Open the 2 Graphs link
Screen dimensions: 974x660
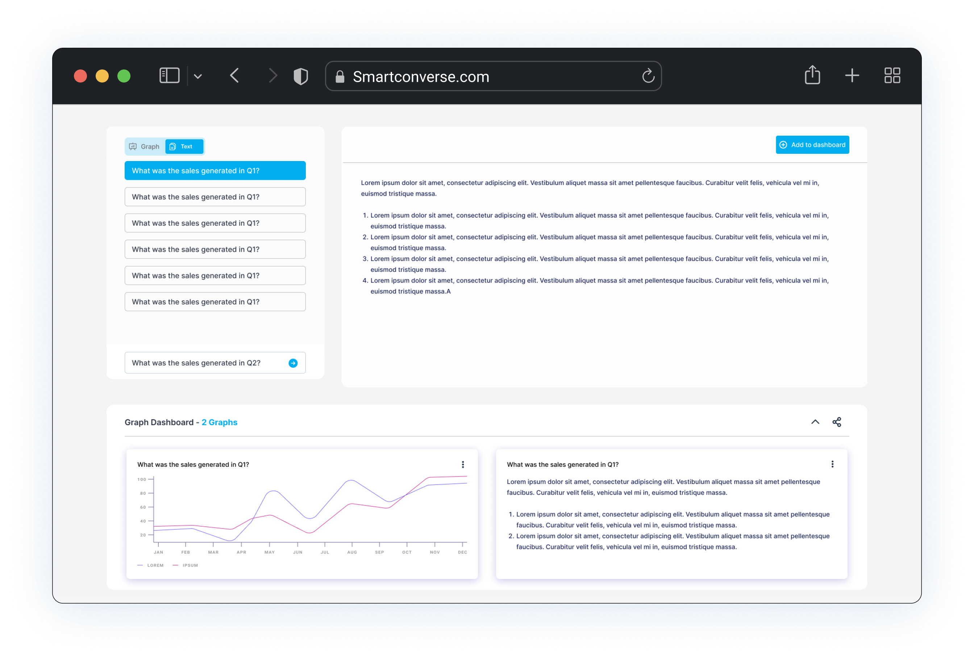pos(219,422)
